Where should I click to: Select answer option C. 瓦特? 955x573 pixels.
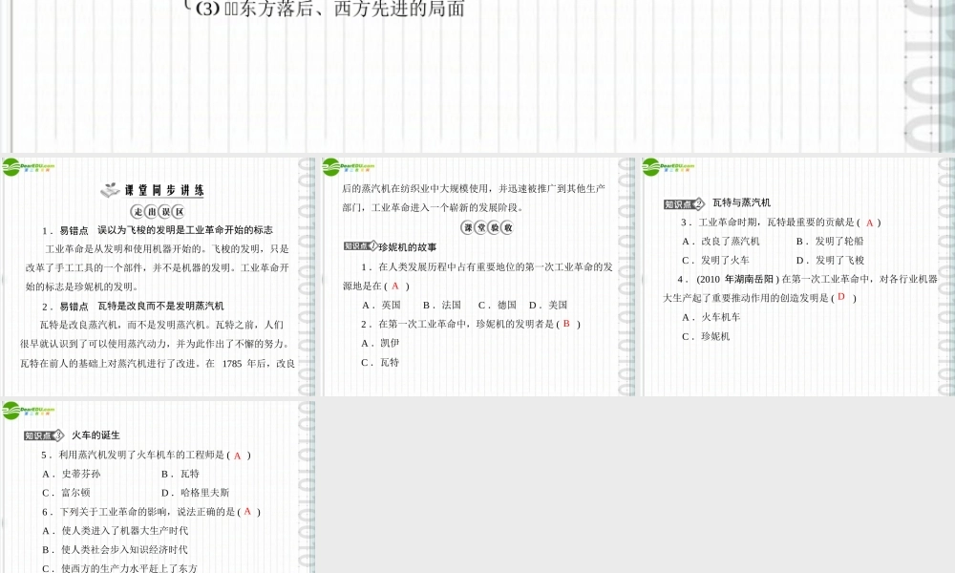click(x=380, y=362)
